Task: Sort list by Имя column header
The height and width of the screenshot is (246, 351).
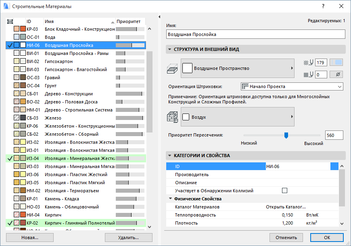Action: point(79,21)
